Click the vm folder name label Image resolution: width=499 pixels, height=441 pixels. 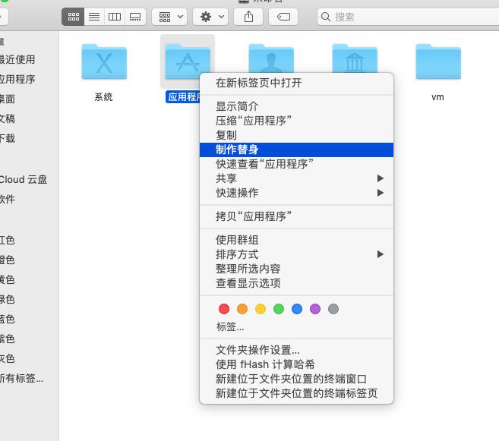click(438, 97)
